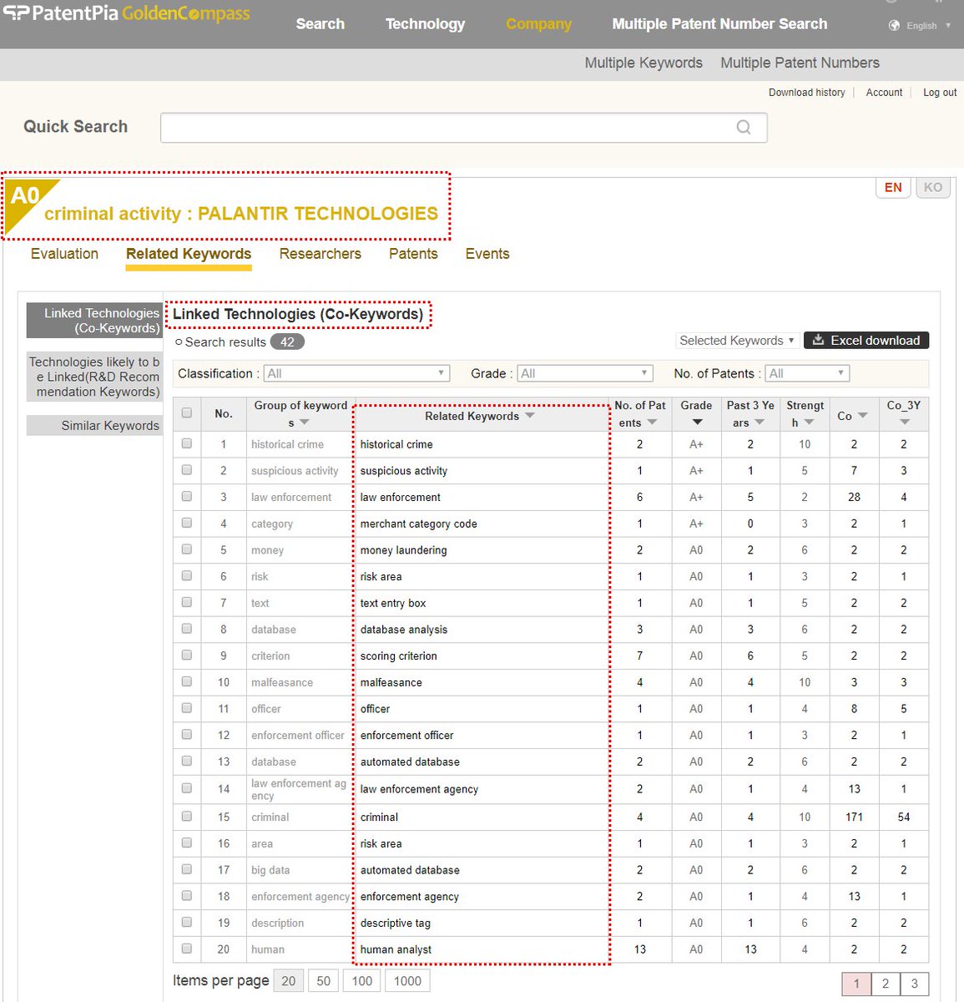The image size is (964, 1002).
Task: Sort by Related Keywords column arrow
Action: tap(530, 416)
